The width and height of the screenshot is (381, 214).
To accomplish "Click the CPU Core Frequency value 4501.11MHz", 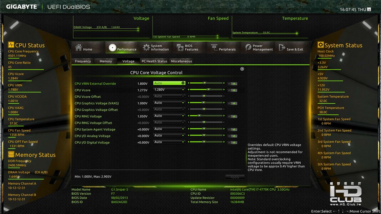I will click(17, 56).
